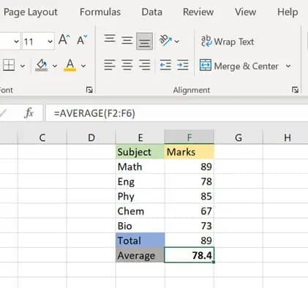Center text horizontally in the cell

[x=127, y=65]
